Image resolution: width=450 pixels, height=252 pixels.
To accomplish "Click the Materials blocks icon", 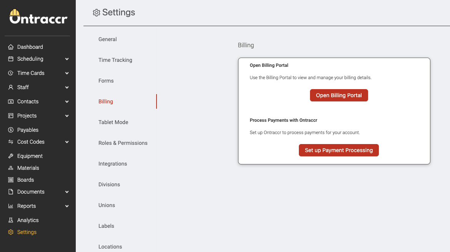I will tap(11, 168).
